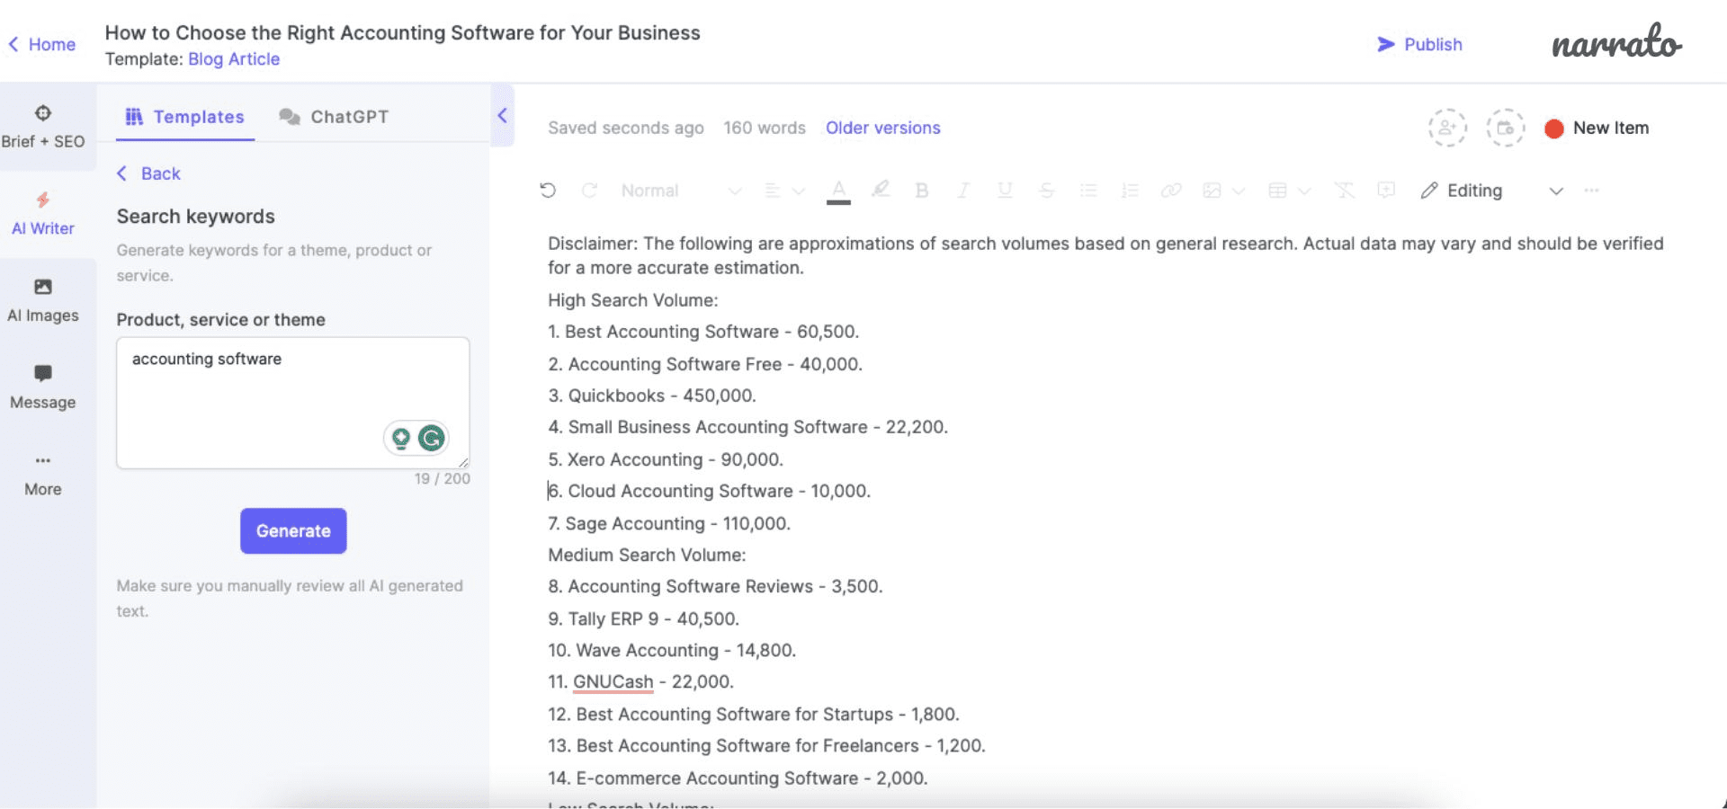Image resolution: width=1727 pixels, height=809 pixels.
Task: Generate the search keywords
Action: [x=293, y=531]
